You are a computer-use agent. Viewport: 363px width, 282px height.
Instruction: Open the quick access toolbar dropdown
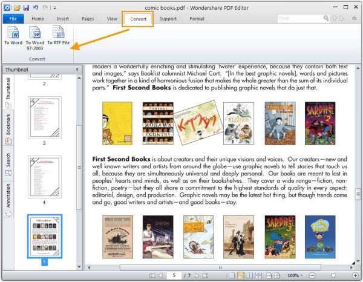54,7
